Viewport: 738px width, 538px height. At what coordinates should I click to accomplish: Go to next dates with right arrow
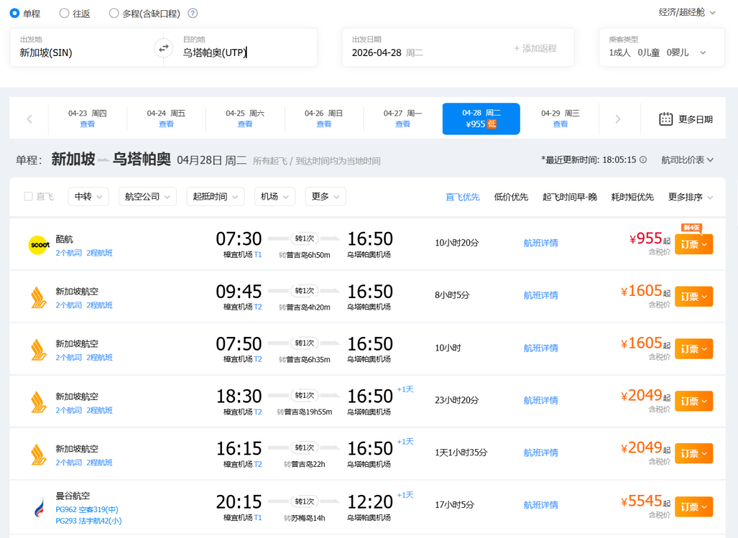(618, 119)
